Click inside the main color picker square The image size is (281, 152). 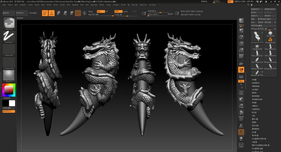[x=9, y=90]
